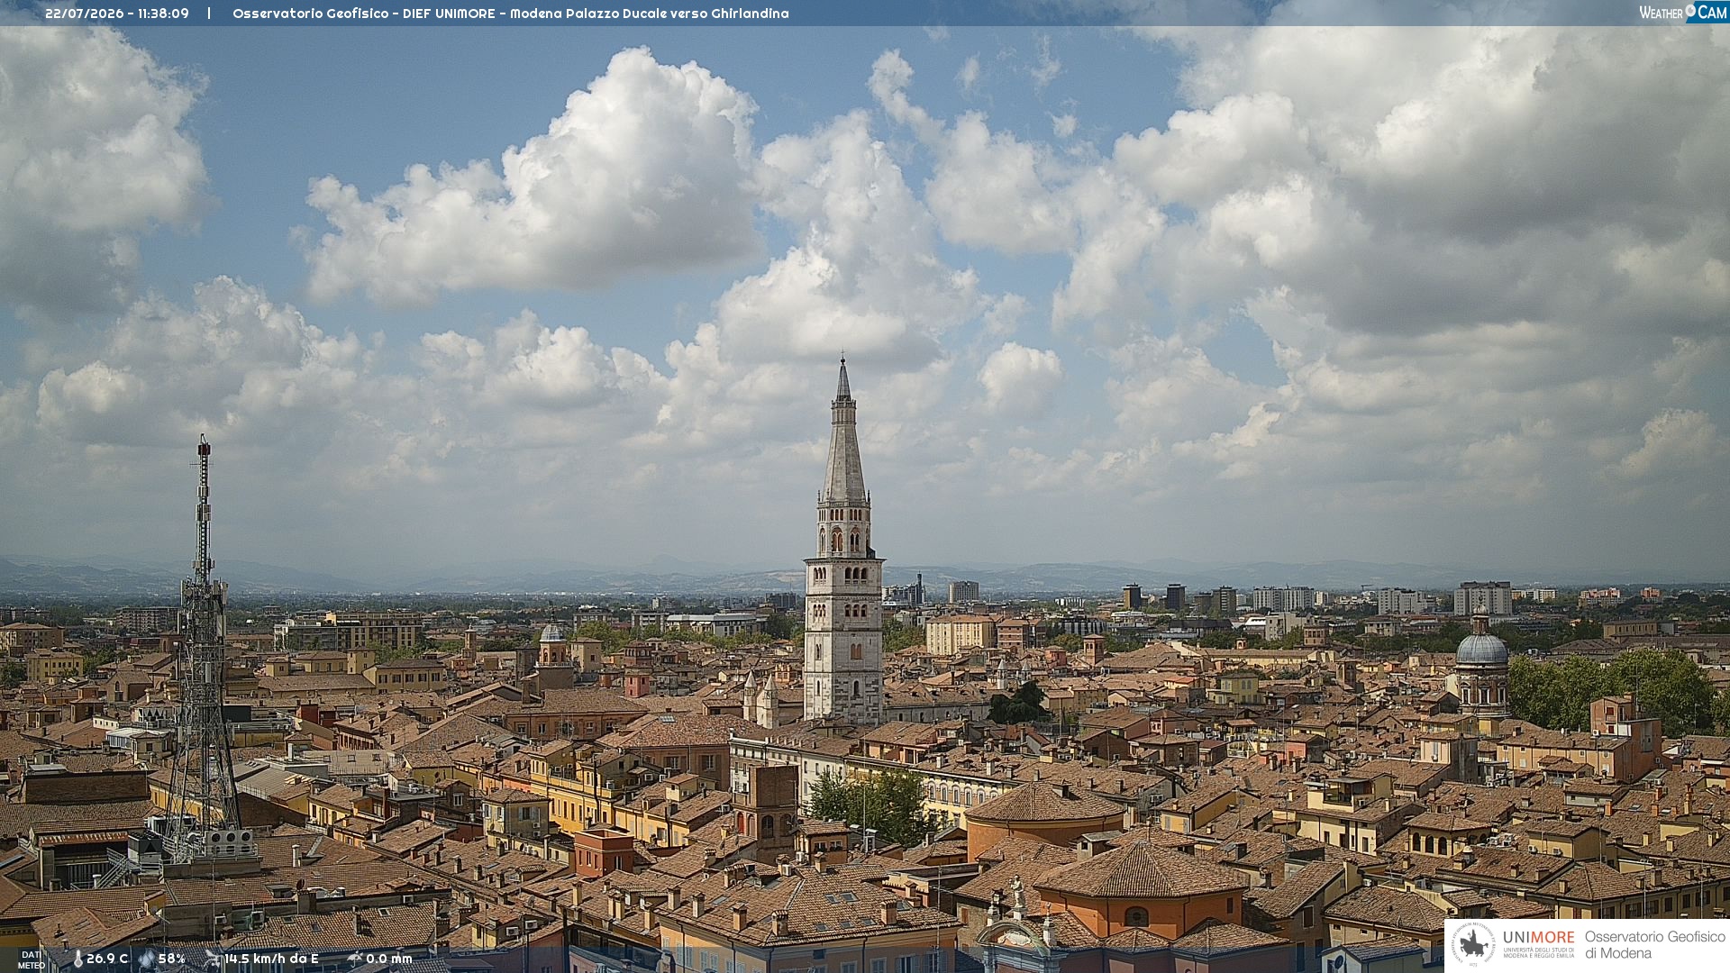Click the thermometer temperature icon
This screenshot has width=1730, height=973.
pos(77,959)
